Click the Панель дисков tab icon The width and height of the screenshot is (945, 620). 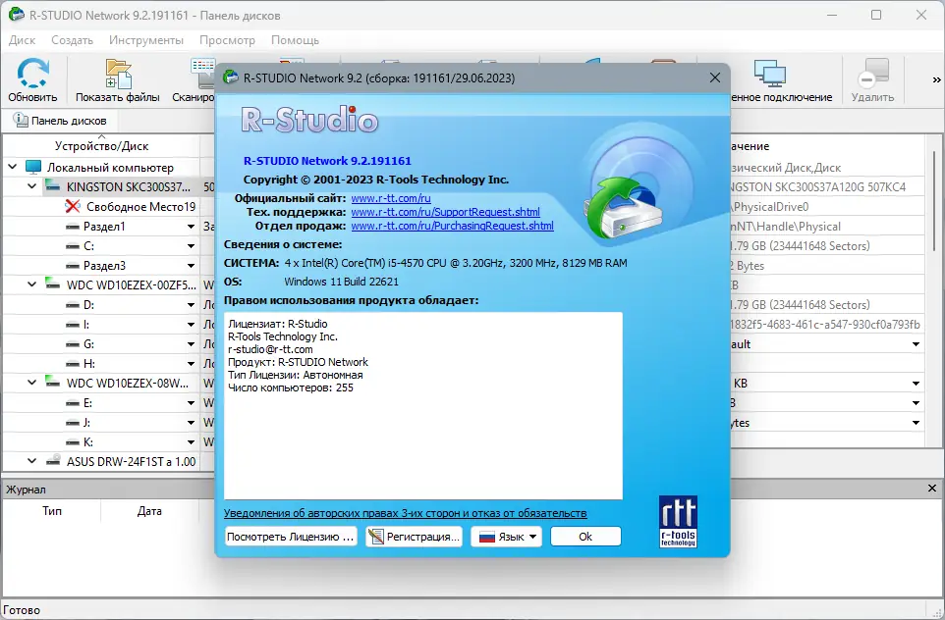click(21, 121)
